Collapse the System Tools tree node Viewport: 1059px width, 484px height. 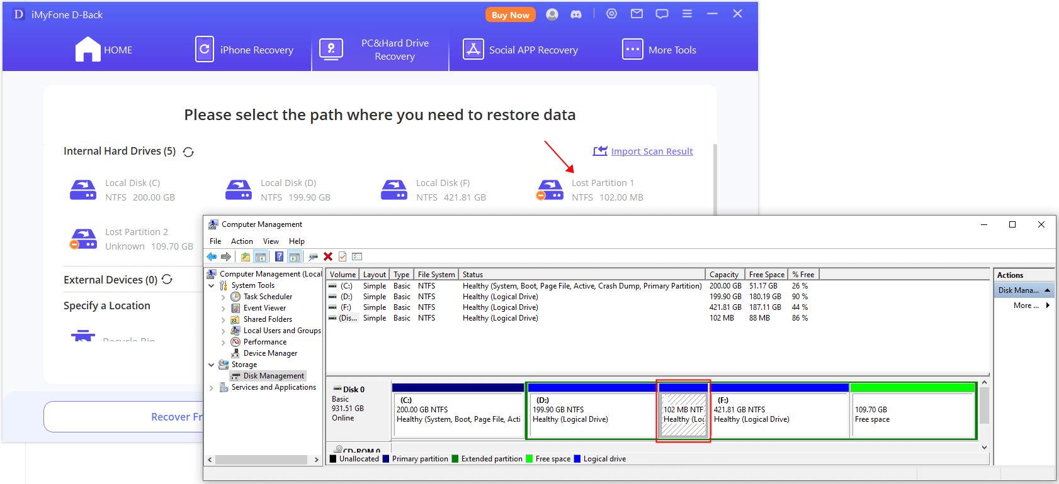[x=212, y=285]
